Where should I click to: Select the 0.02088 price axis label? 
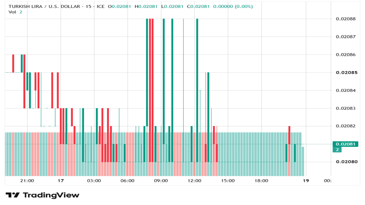click(346, 19)
